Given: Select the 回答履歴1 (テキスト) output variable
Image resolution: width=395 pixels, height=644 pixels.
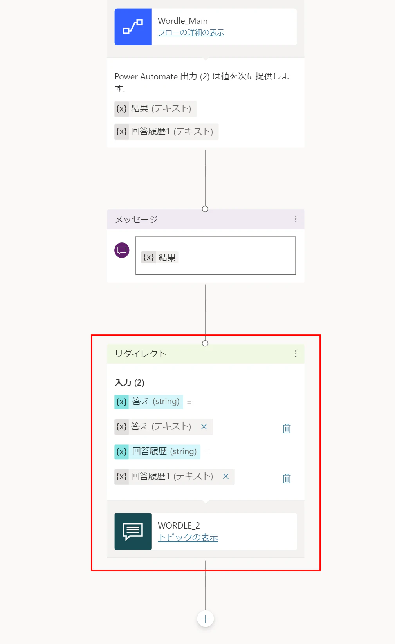Looking at the screenshot, I should (x=166, y=132).
